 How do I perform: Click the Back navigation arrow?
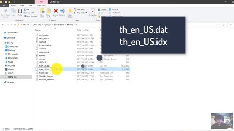click(3, 25)
